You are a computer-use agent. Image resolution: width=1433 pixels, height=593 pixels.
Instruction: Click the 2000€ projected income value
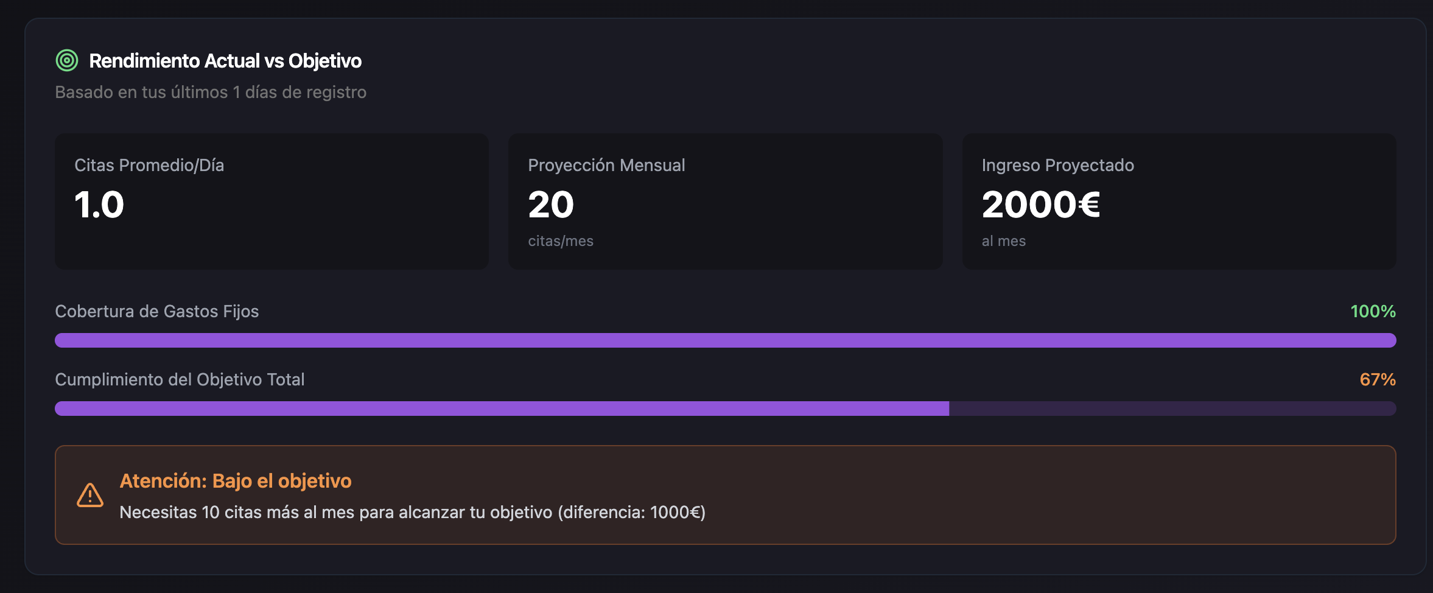coord(1040,205)
